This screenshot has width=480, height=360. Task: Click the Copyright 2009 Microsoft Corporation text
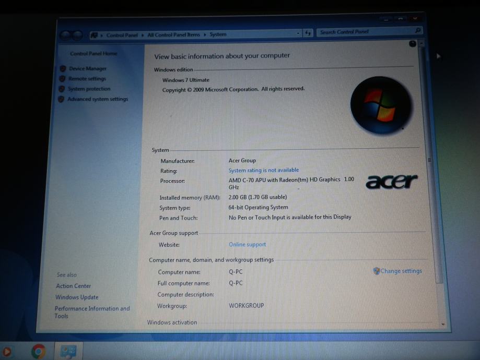coord(233,89)
